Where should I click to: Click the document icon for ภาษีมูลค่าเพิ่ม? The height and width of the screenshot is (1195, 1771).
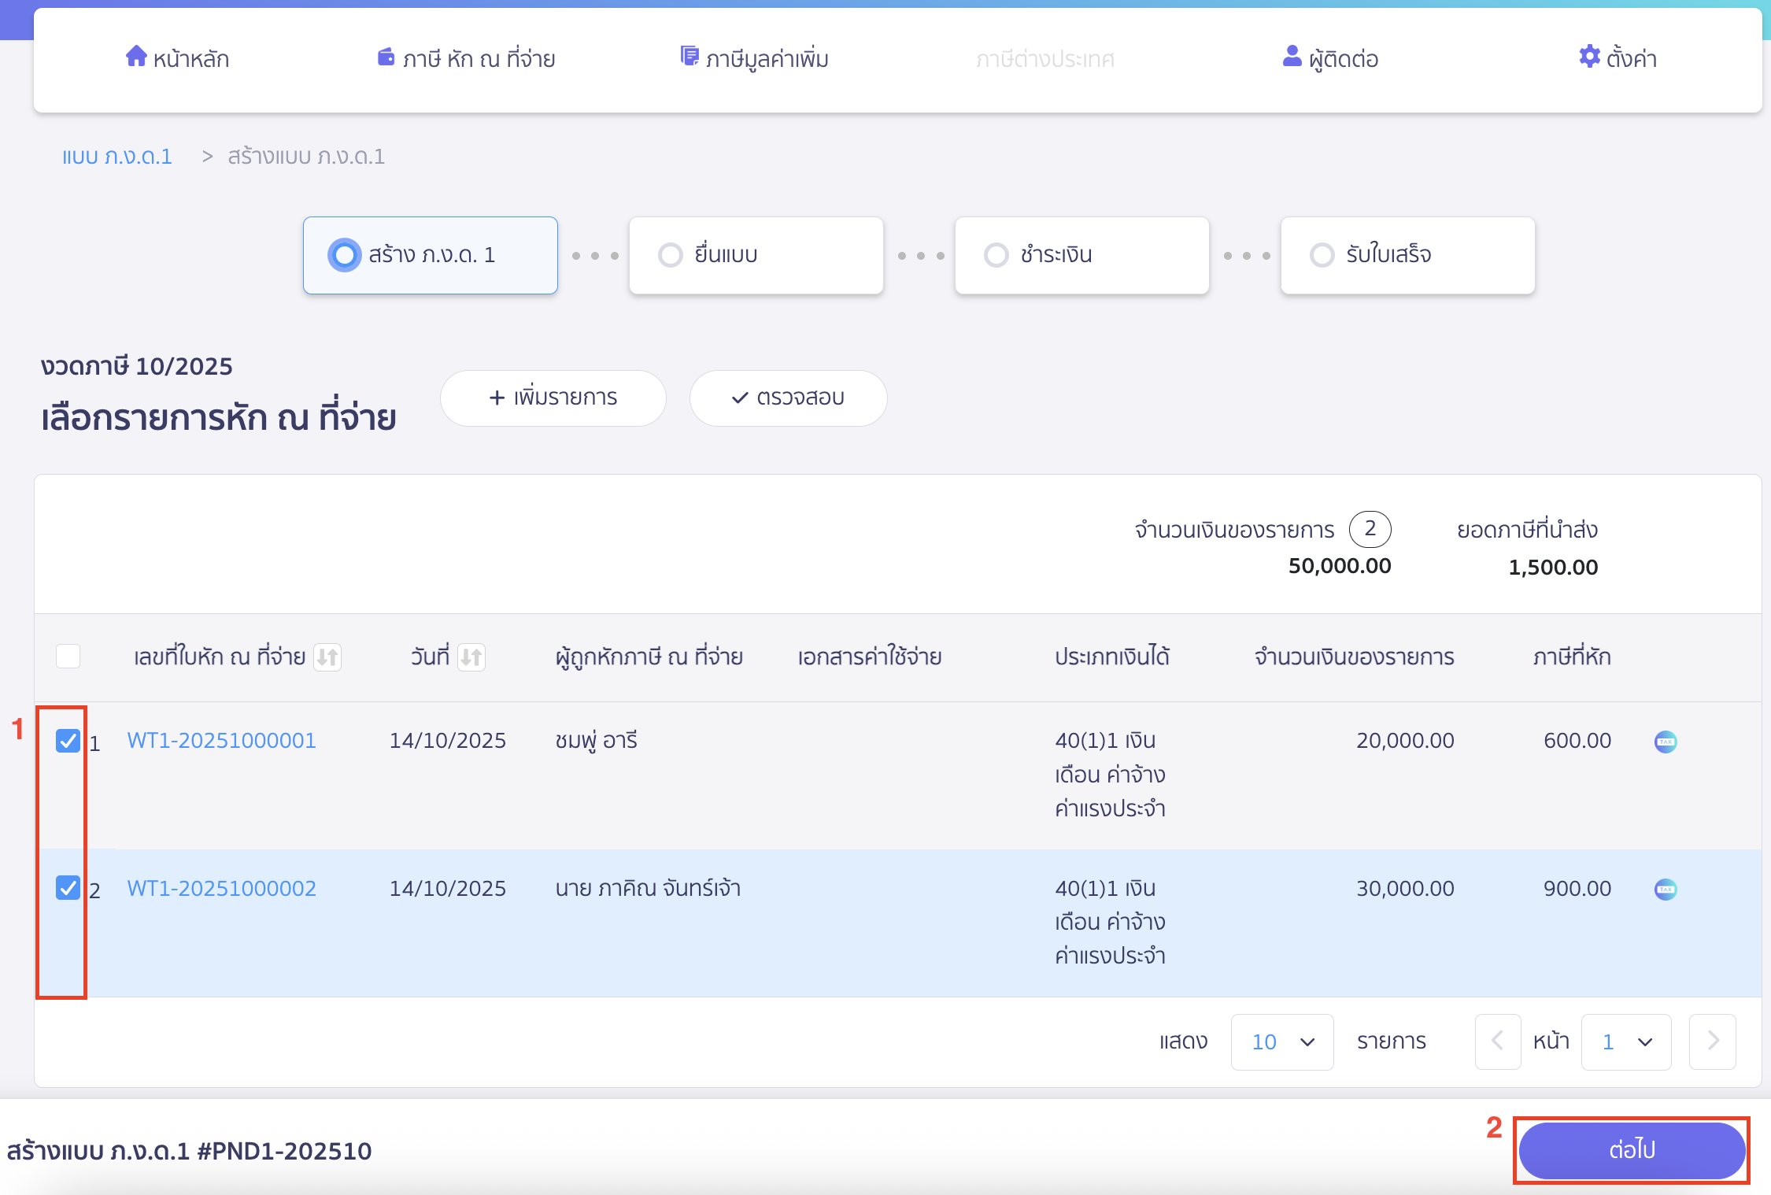click(x=690, y=57)
